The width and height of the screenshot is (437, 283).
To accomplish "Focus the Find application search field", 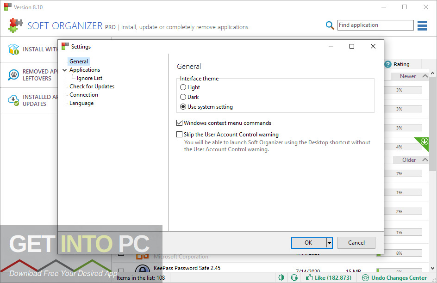I will coord(375,25).
